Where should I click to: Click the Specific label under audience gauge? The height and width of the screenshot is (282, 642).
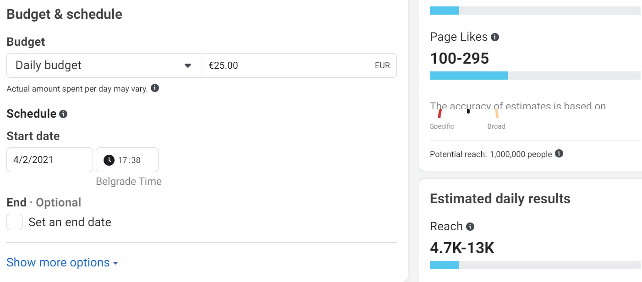tap(442, 126)
